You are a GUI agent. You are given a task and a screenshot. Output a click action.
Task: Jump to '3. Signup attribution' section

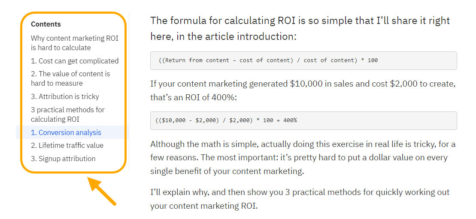(x=63, y=158)
